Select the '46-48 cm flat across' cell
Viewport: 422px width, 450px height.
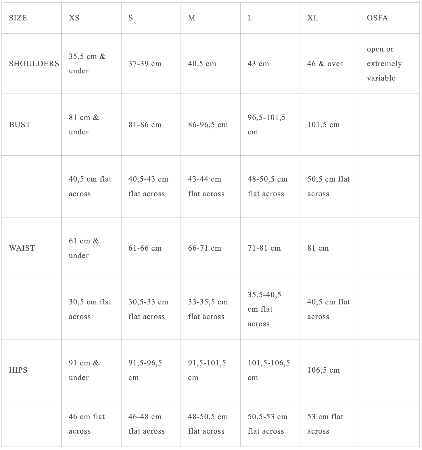147,424
